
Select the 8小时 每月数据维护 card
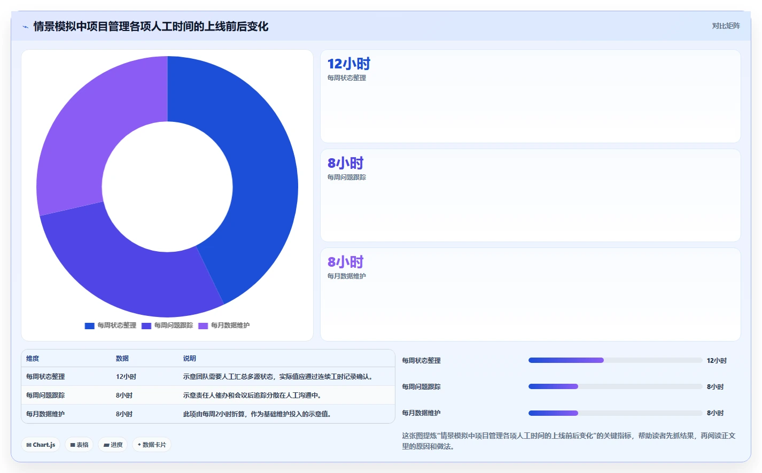[x=530, y=294]
